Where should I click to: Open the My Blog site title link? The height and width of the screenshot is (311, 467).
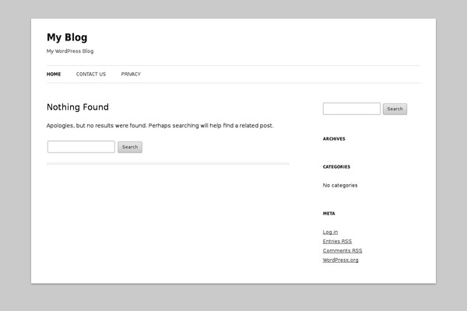(67, 37)
